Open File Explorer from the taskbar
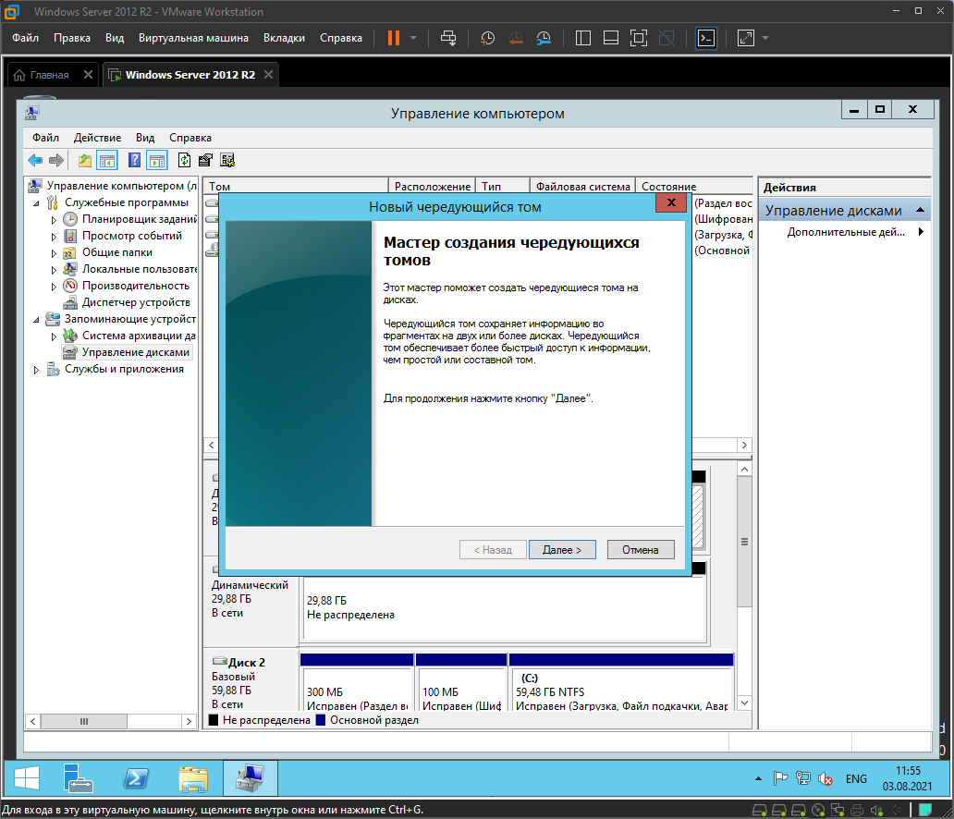 tap(193, 778)
